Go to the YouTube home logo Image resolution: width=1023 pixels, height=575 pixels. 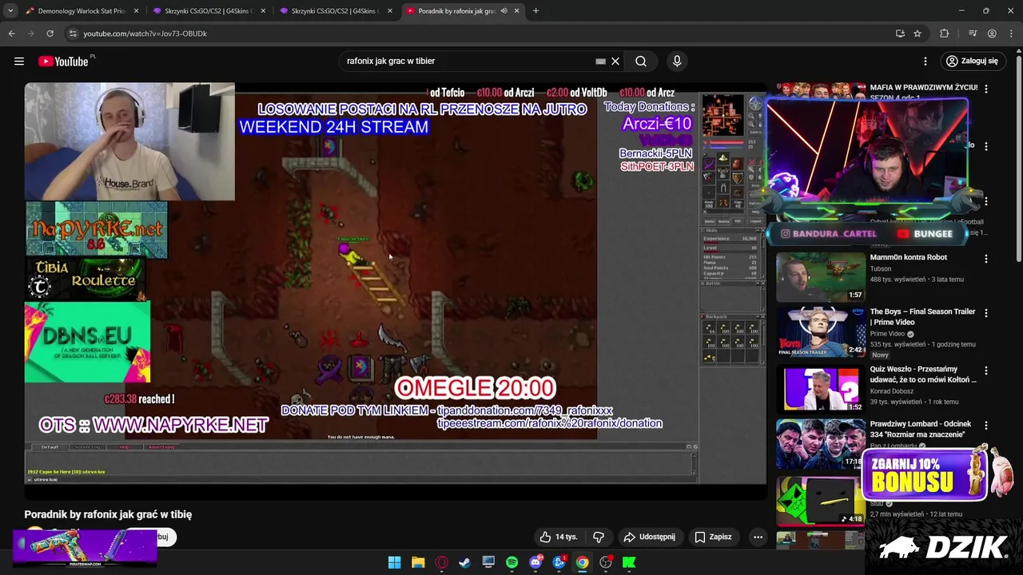click(63, 61)
